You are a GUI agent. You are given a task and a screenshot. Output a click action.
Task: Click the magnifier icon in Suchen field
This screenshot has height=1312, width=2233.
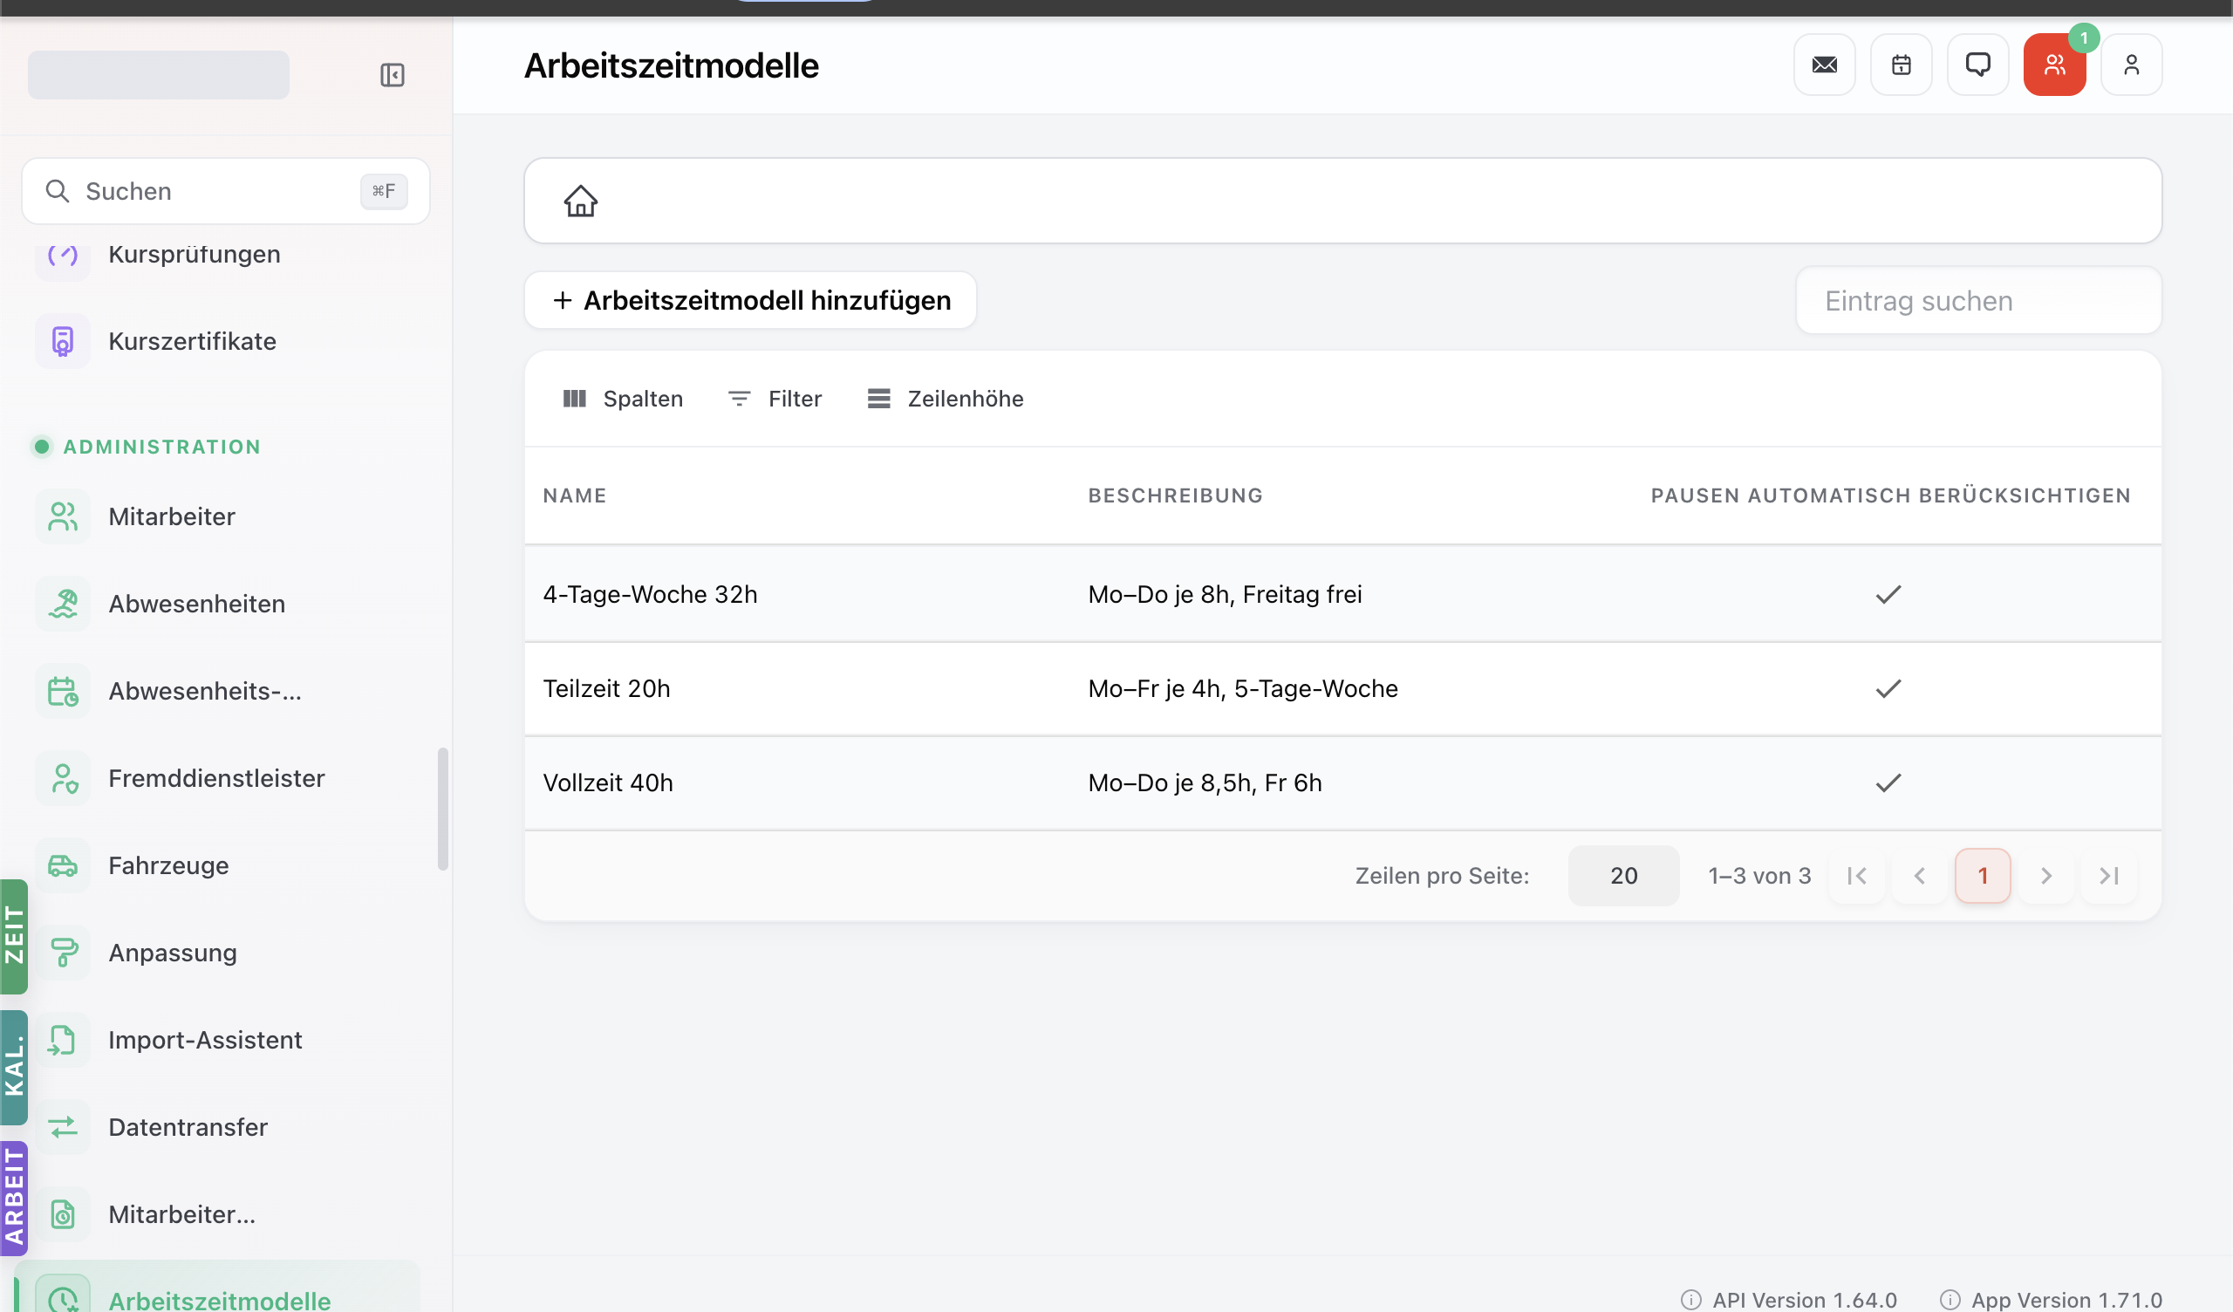point(58,190)
